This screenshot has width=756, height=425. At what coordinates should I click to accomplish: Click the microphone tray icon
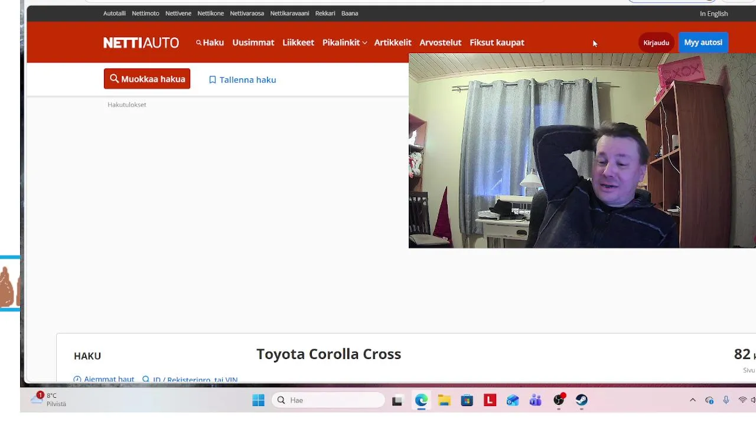726,400
